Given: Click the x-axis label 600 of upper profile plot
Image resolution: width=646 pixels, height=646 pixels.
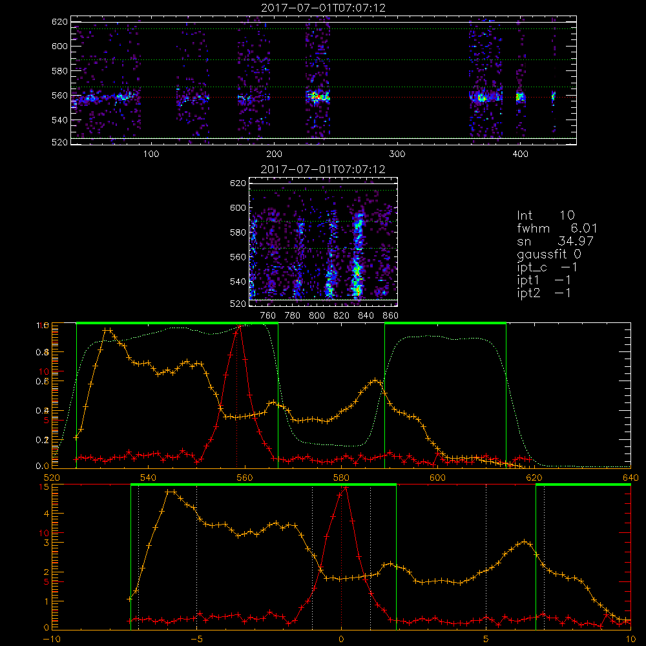Looking at the screenshot, I should [437, 478].
